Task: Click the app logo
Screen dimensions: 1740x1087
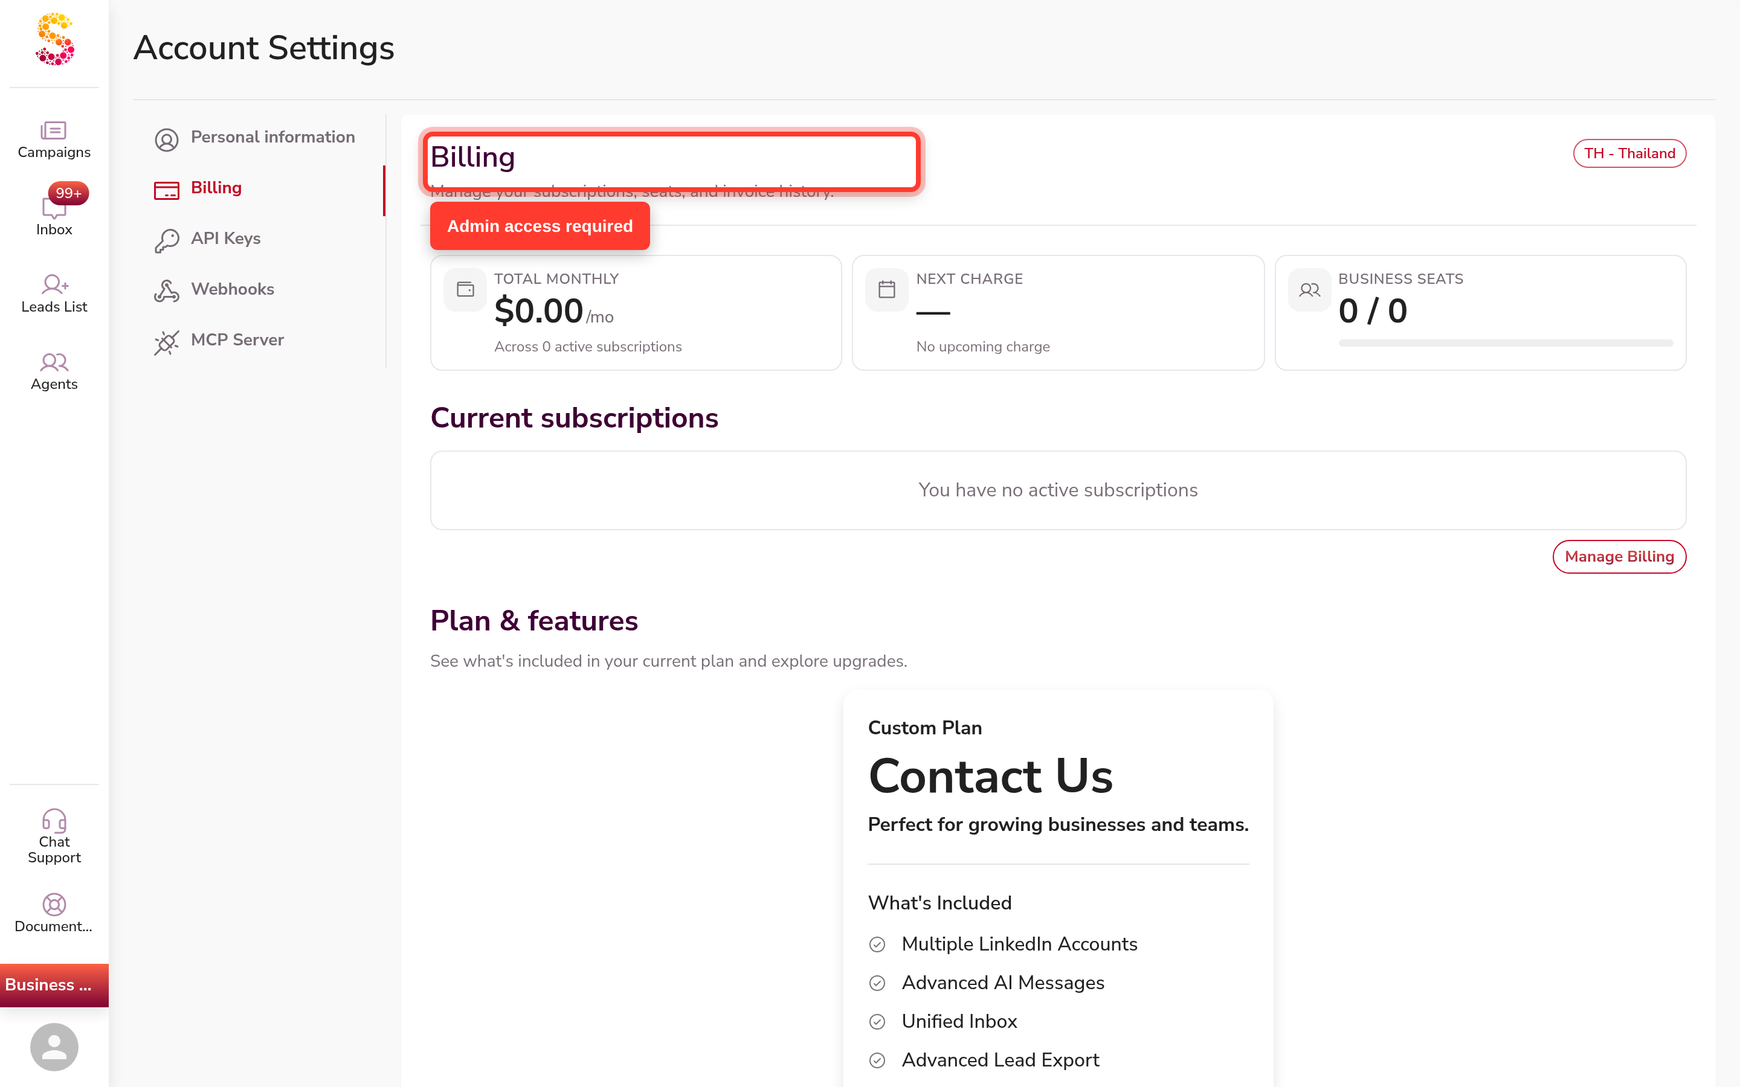Action: tap(54, 39)
